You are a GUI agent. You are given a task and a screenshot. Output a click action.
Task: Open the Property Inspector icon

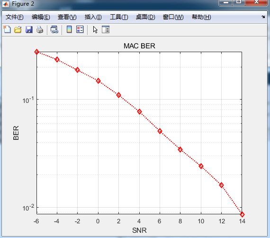click(106, 29)
